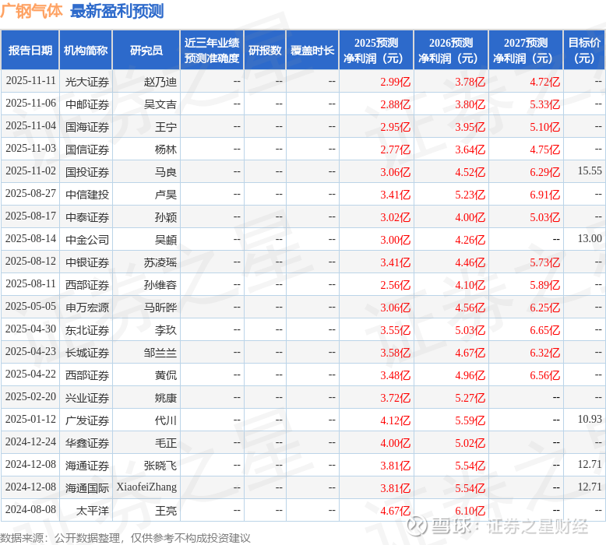Click the 数据来源 footer disclaimer text
Image resolution: width=606 pixels, height=545 pixels.
125,538
